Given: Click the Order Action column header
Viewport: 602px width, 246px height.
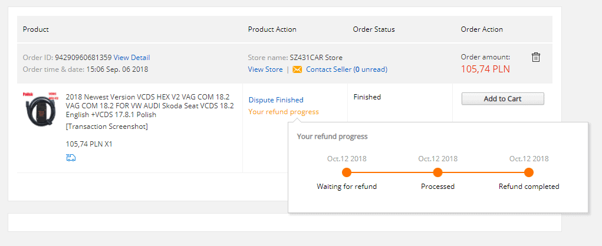Looking at the screenshot, I should (482, 29).
